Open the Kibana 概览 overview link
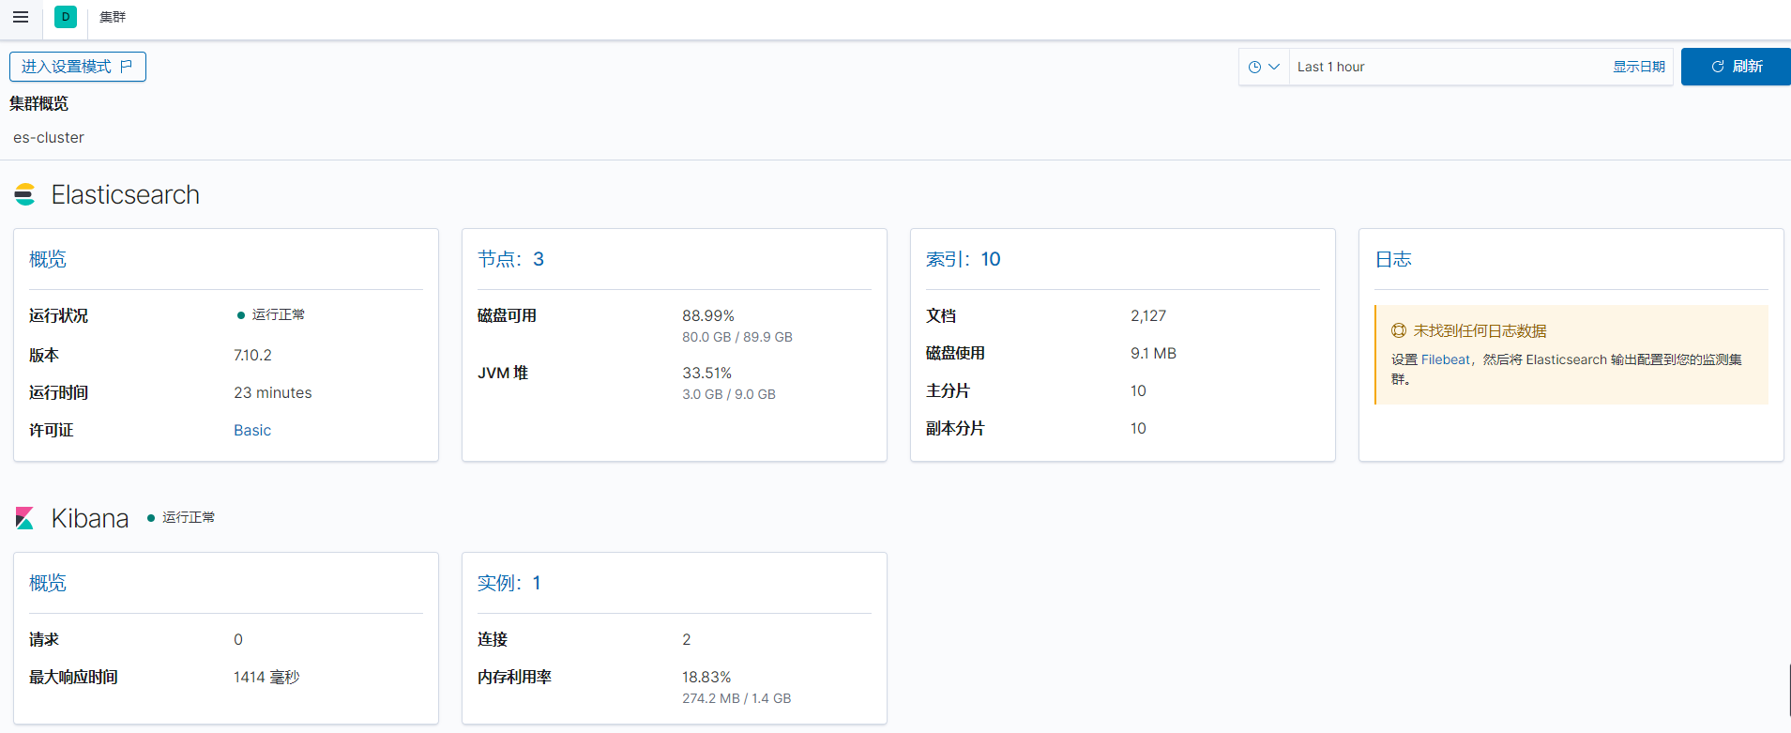1791x733 pixels. coord(48,583)
